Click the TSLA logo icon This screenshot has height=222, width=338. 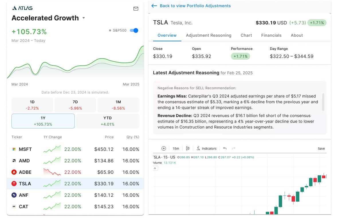[14, 184]
